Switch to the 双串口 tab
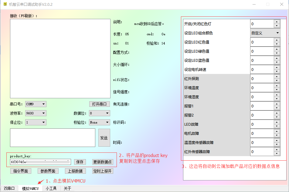 (x=9, y=188)
